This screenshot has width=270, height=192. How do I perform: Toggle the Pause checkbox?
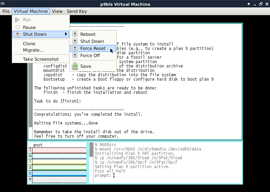(x=18, y=27)
